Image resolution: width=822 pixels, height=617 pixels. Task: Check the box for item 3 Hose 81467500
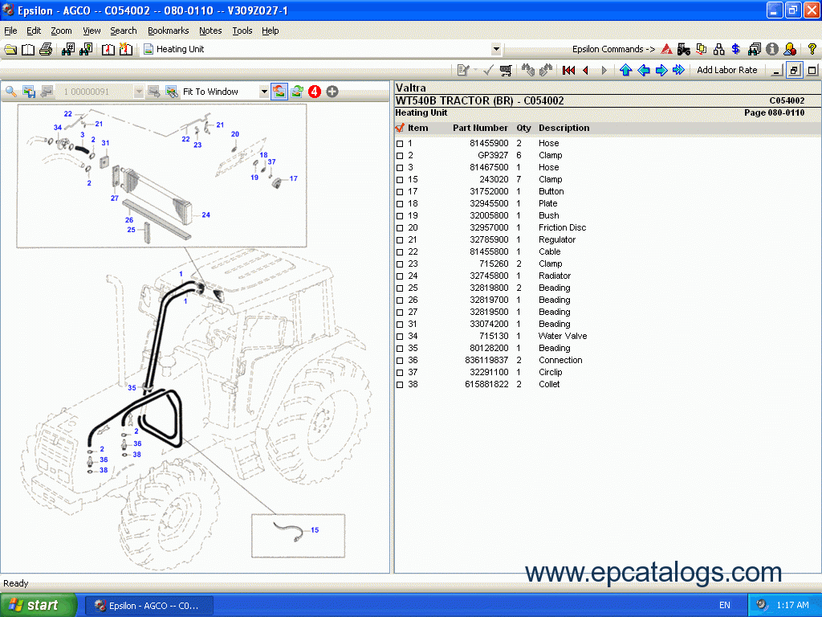[x=400, y=168]
